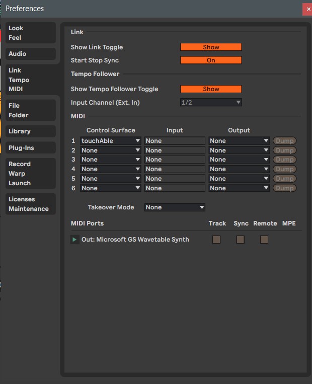Enable Sync for Microsoft GS Wavetable Synth
This screenshot has width=312, height=384.
[241, 240]
